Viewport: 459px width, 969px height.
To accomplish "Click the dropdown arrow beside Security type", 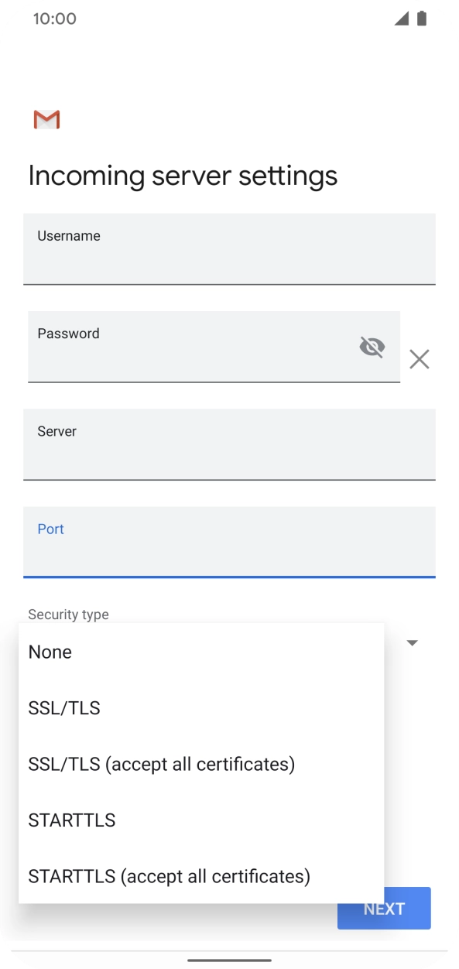I will (x=413, y=642).
